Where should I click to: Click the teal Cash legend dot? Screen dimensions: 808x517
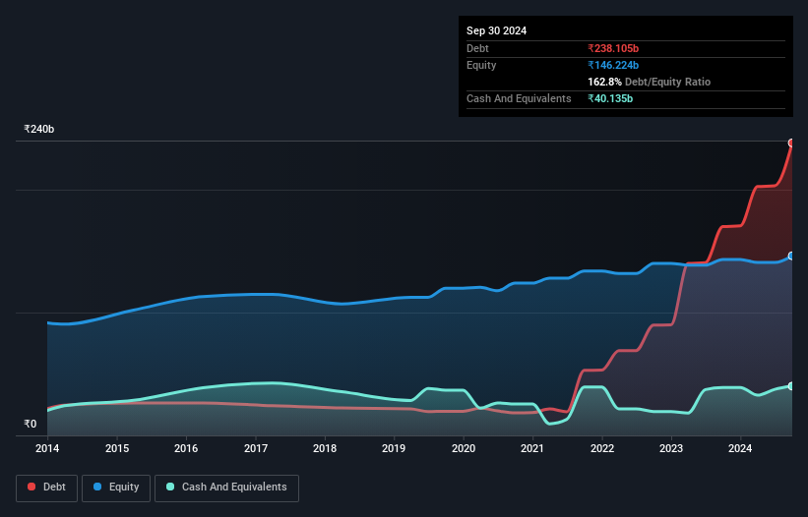(x=170, y=487)
